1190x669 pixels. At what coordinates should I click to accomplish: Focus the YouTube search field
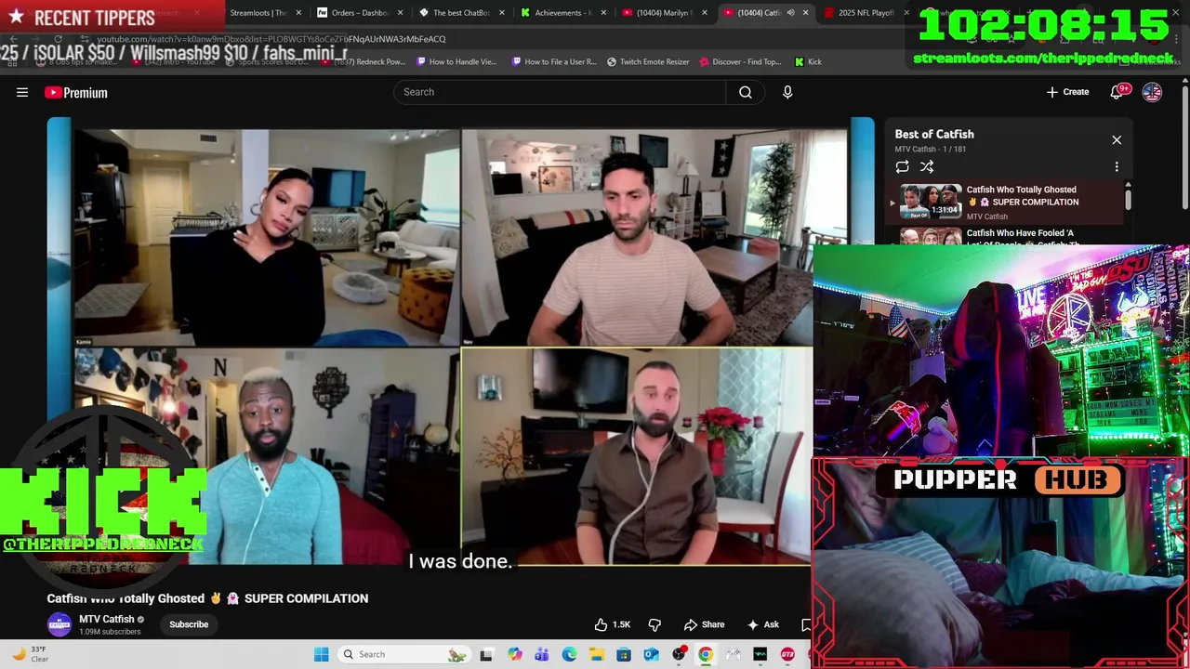point(560,92)
